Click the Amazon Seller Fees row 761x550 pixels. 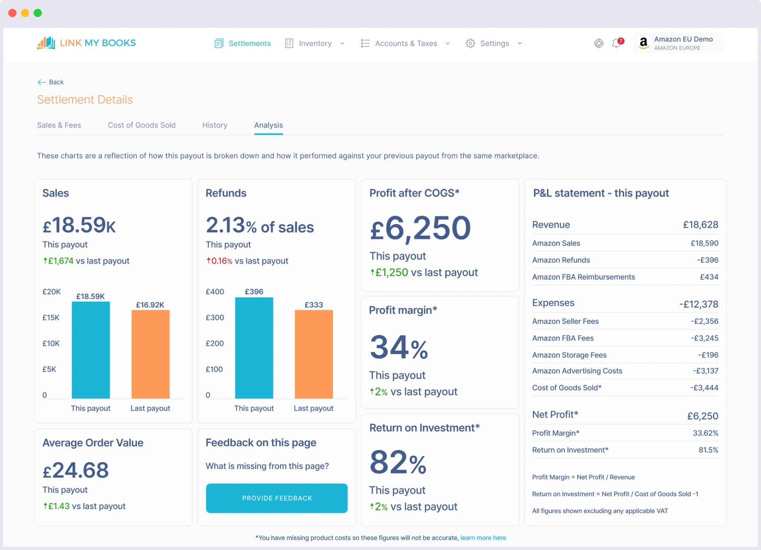click(x=625, y=321)
